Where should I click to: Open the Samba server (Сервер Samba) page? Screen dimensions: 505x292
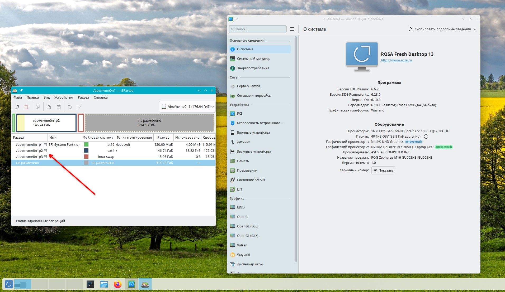[x=260, y=86]
